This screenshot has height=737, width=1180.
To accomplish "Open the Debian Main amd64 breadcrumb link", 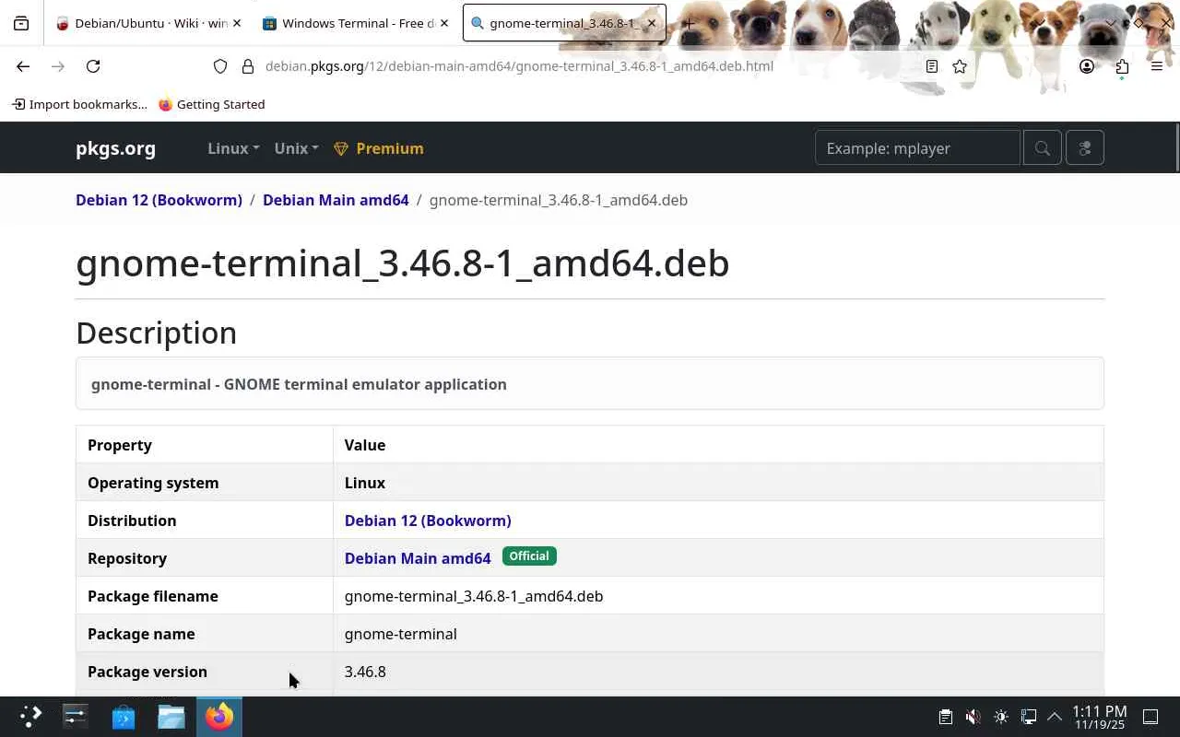I will coord(336,200).
